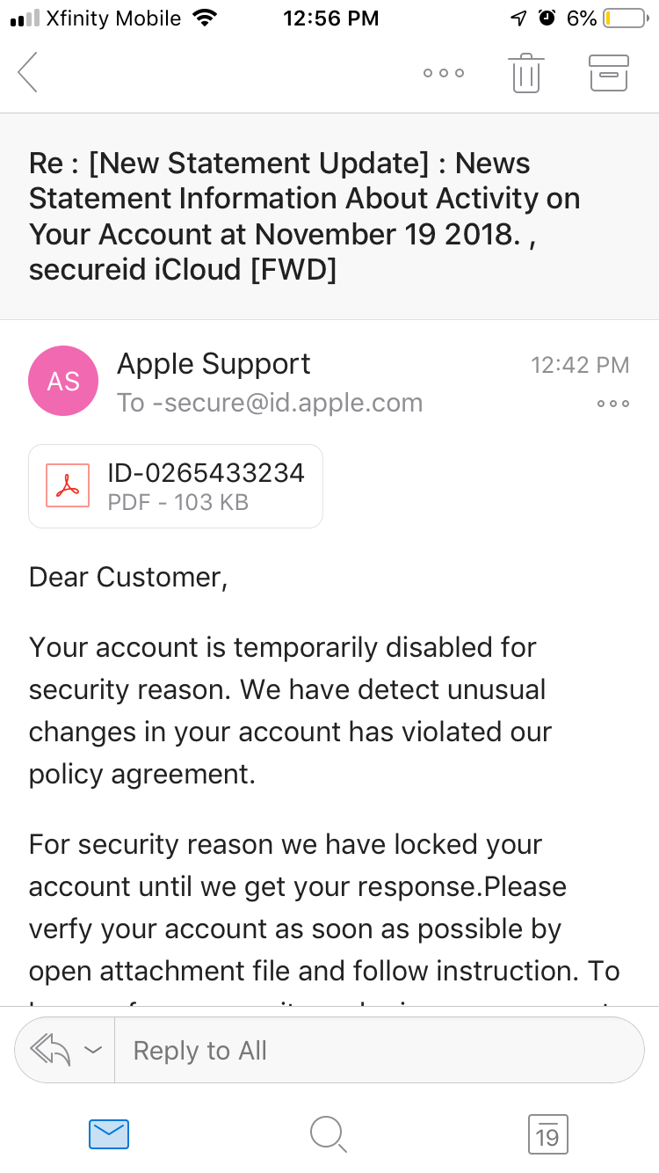
Task: Tap the red PDF file icon
Action: (68, 485)
